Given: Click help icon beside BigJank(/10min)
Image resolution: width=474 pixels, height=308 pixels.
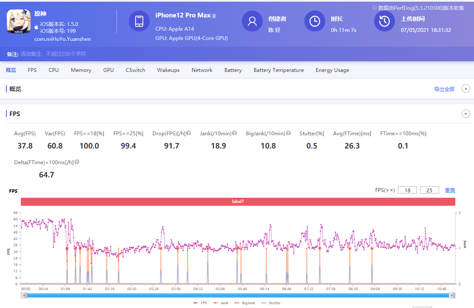Looking at the screenshot, I should pos(288,133).
